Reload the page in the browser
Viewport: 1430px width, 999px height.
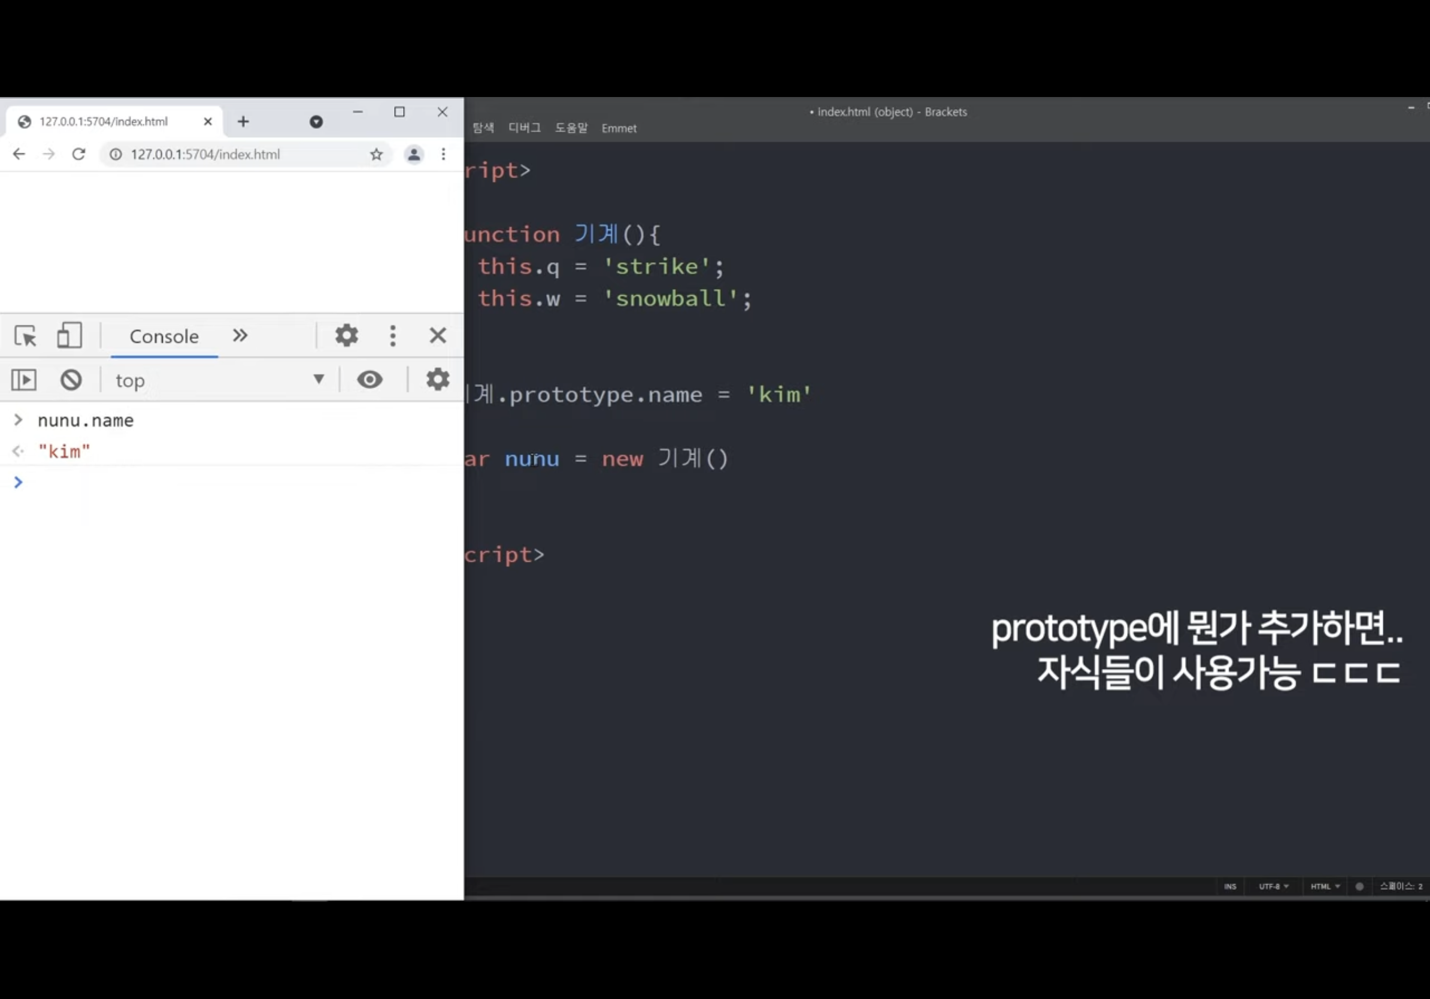click(x=78, y=154)
